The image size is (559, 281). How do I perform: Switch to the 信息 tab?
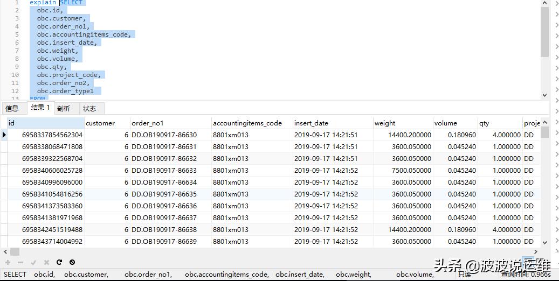(12, 108)
